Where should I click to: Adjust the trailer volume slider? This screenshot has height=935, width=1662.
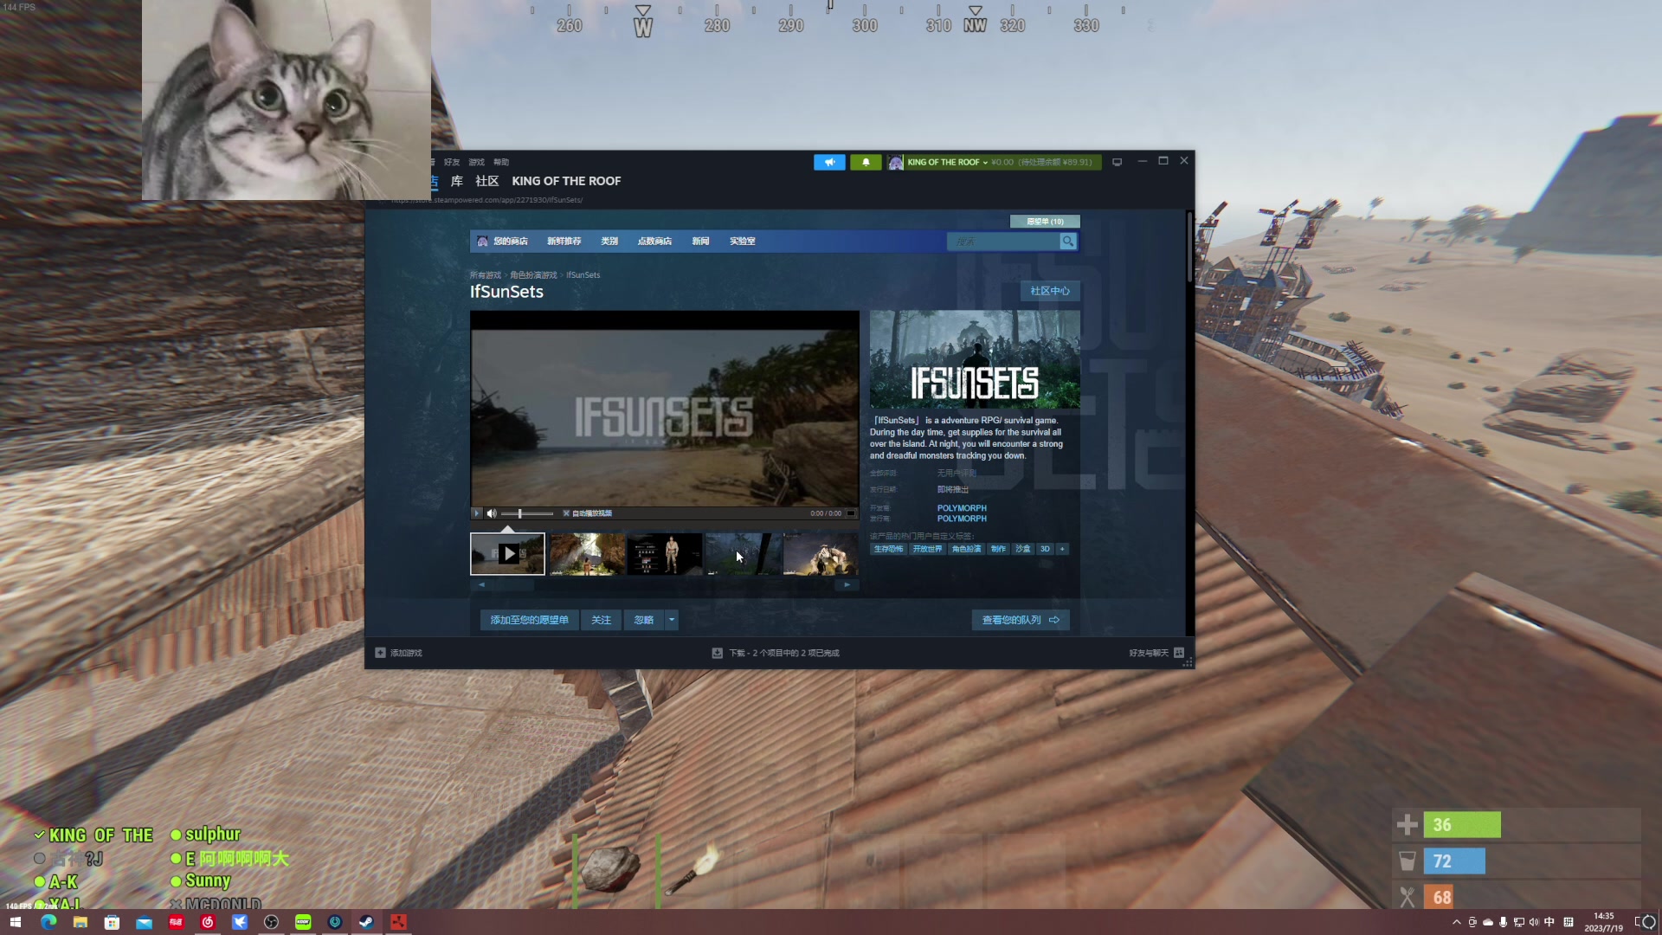point(527,513)
